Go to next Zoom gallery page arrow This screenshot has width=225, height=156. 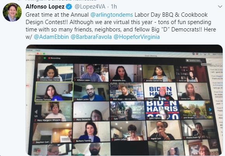click(x=210, y=110)
